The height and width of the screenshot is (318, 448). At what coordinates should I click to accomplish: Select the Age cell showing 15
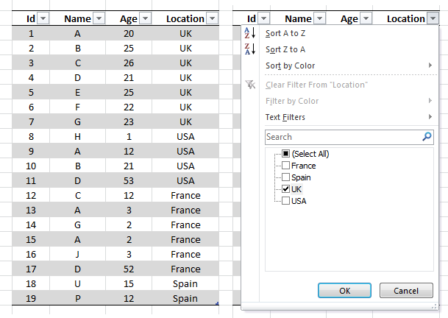(x=129, y=283)
